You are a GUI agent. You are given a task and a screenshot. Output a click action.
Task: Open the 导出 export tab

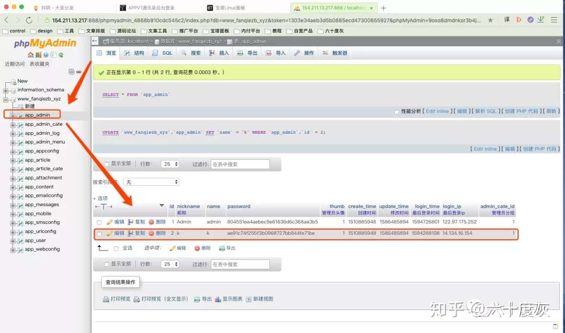click(x=247, y=53)
